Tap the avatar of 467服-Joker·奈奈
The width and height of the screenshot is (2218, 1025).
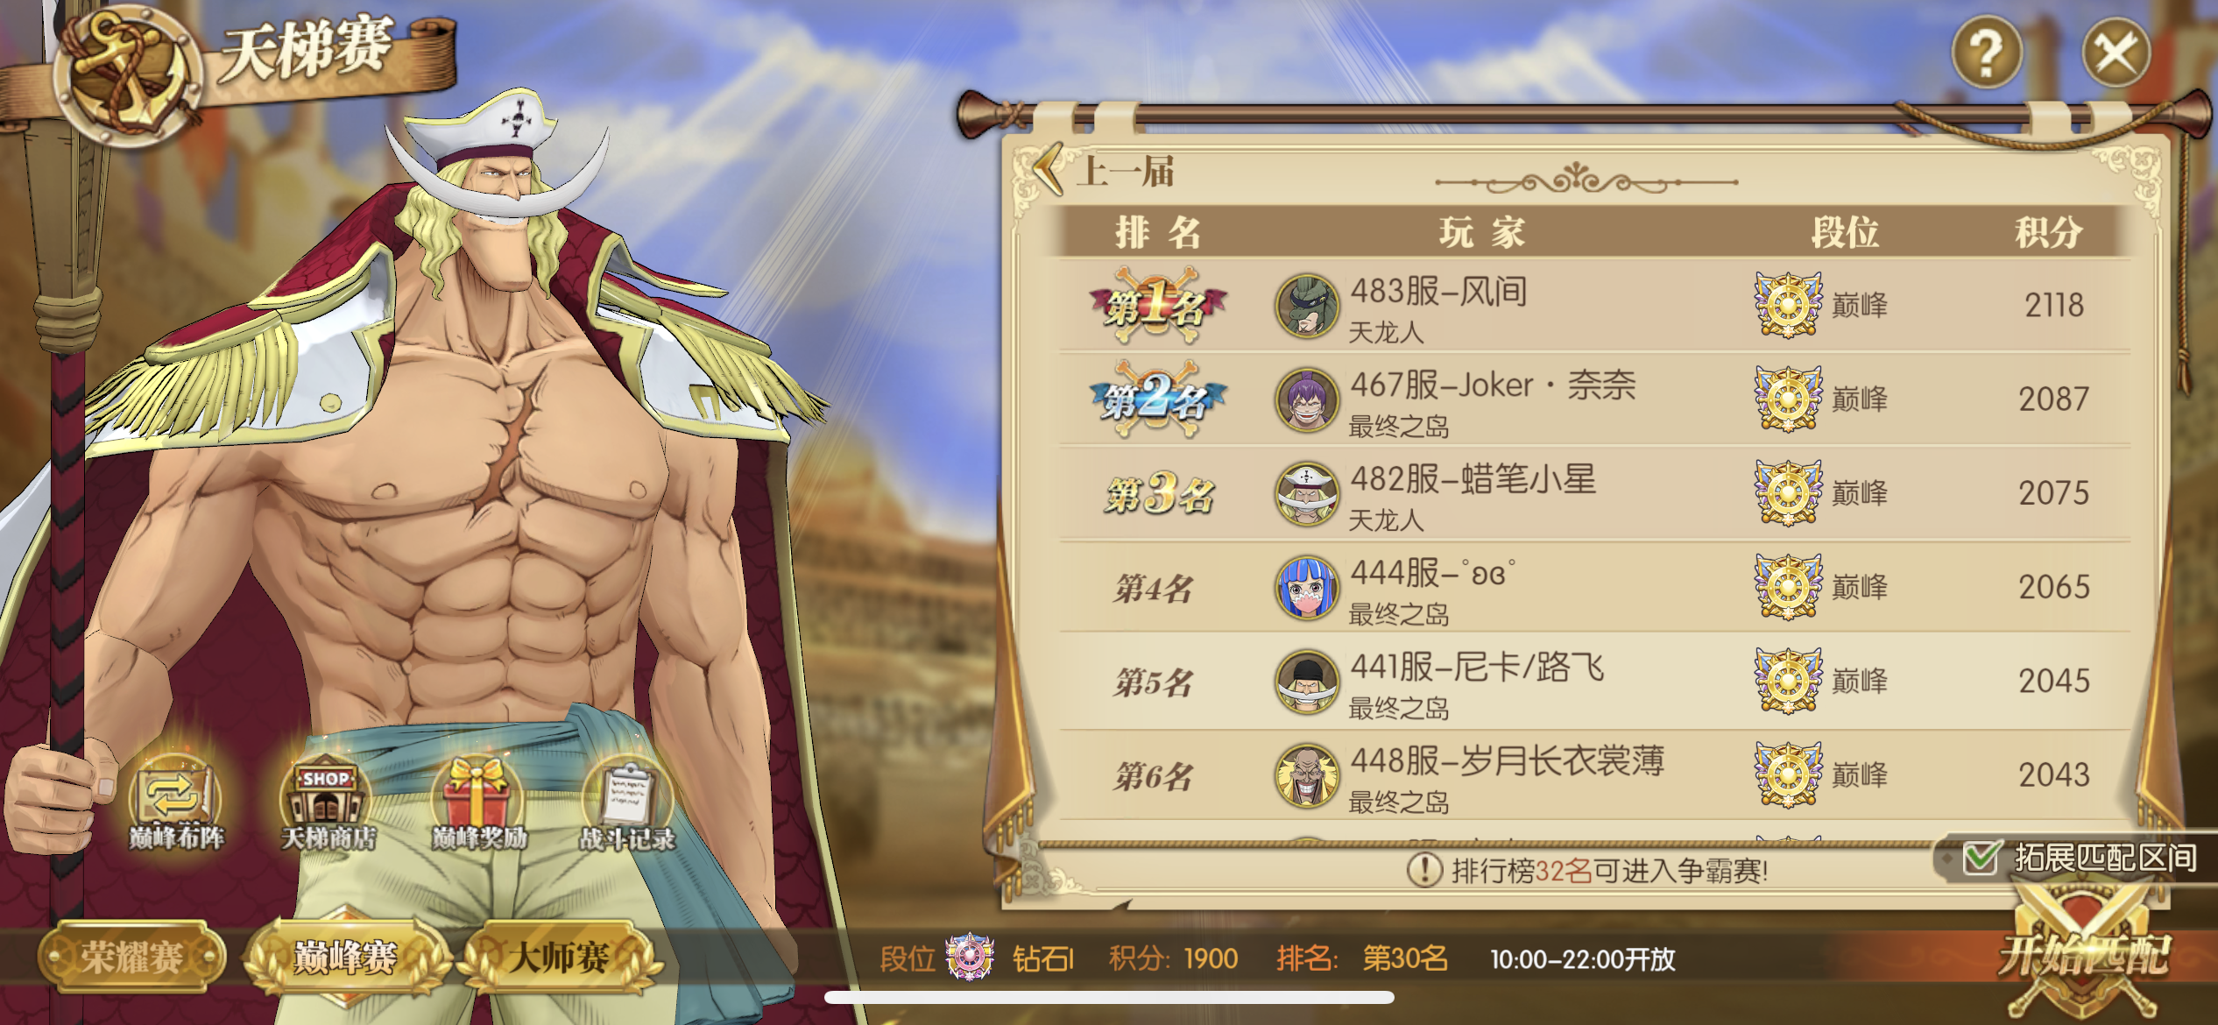(x=1307, y=399)
